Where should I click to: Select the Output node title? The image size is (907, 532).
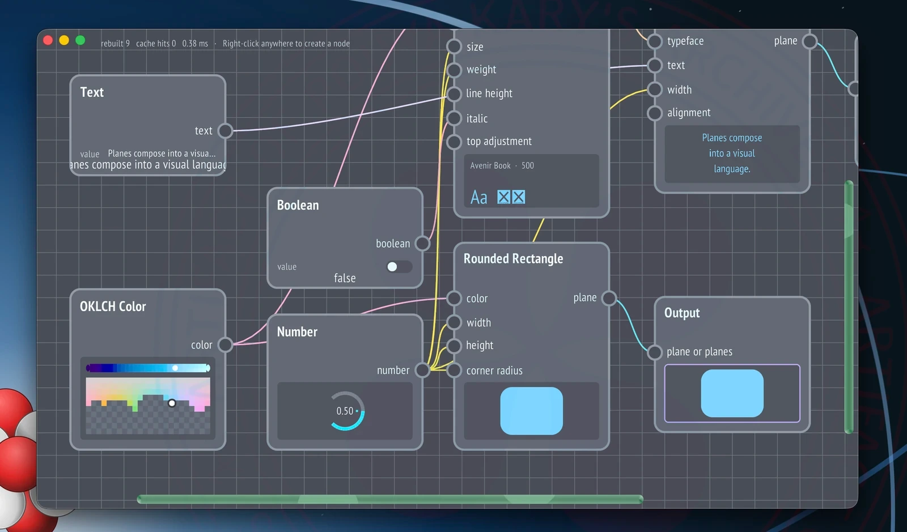pos(682,313)
